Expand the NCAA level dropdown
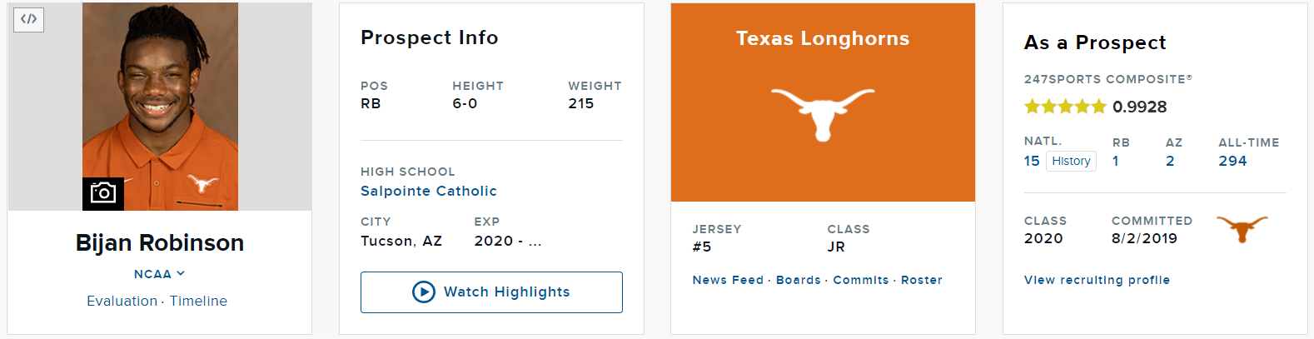Screen dimensions: 1314x339 point(159,274)
